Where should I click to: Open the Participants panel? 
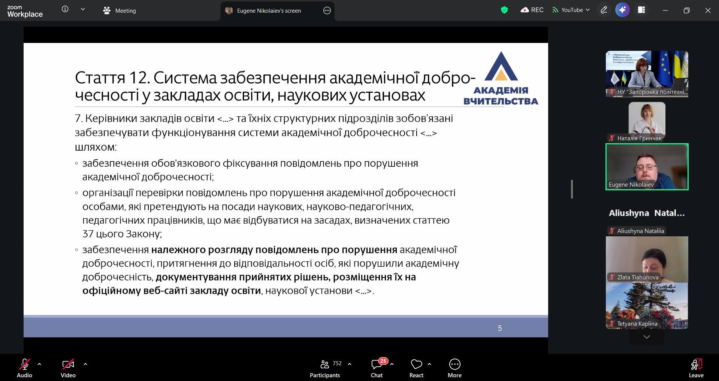click(325, 368)
